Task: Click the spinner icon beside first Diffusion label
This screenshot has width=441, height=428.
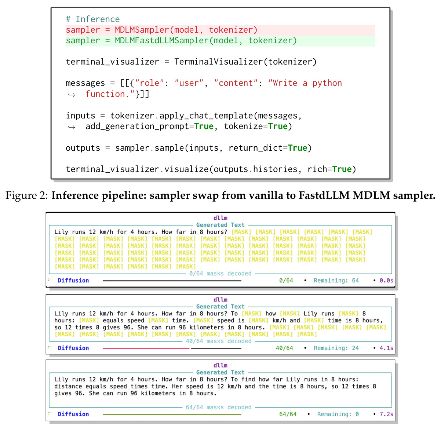Action: [49, 280]
